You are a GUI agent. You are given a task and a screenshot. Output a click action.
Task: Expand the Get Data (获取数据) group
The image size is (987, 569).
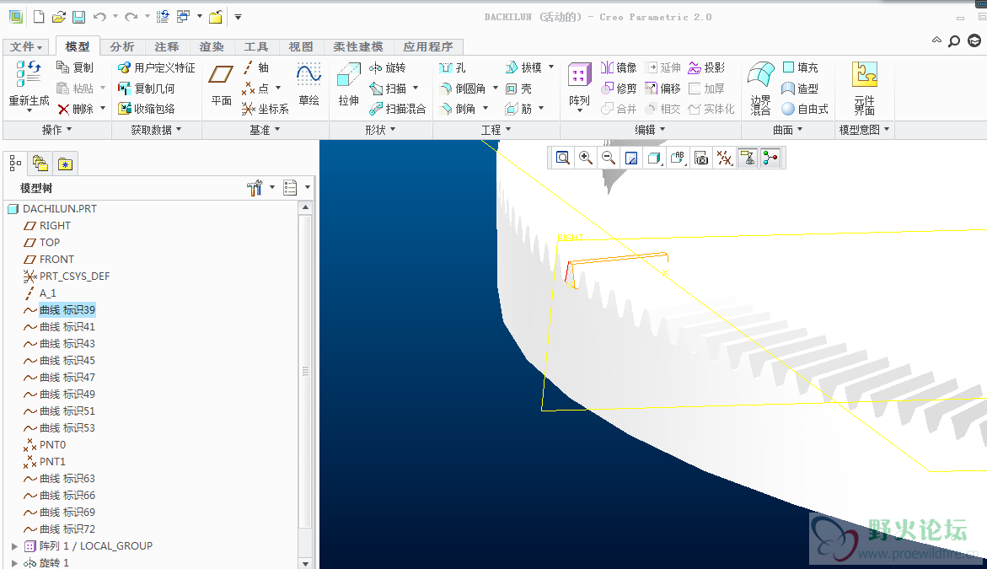click(156, 130)
